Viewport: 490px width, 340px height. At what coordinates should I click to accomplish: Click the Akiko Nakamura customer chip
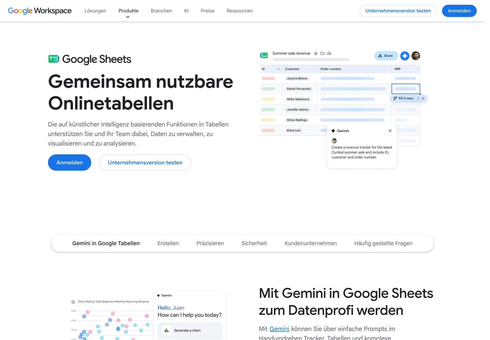pos(298,99)
